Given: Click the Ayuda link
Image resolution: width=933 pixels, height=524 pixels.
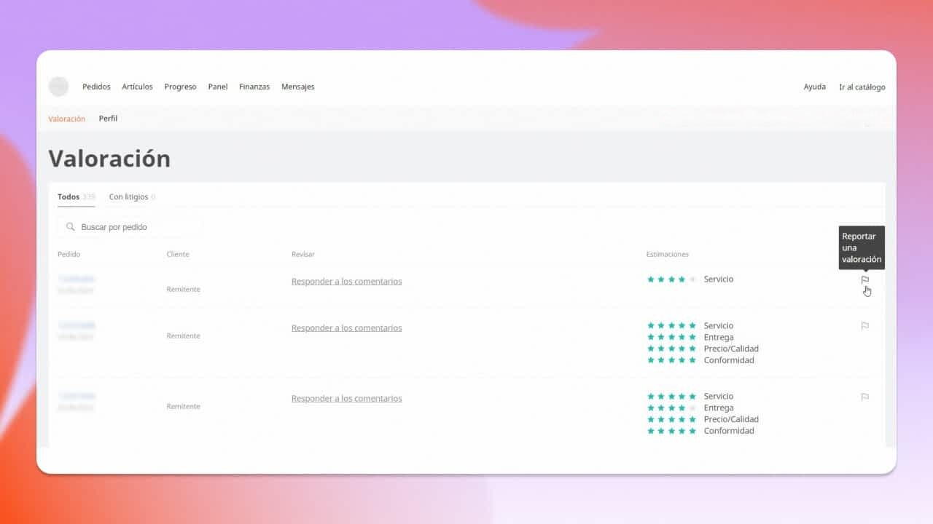Looking at the screenshot, I should point(814,87).
